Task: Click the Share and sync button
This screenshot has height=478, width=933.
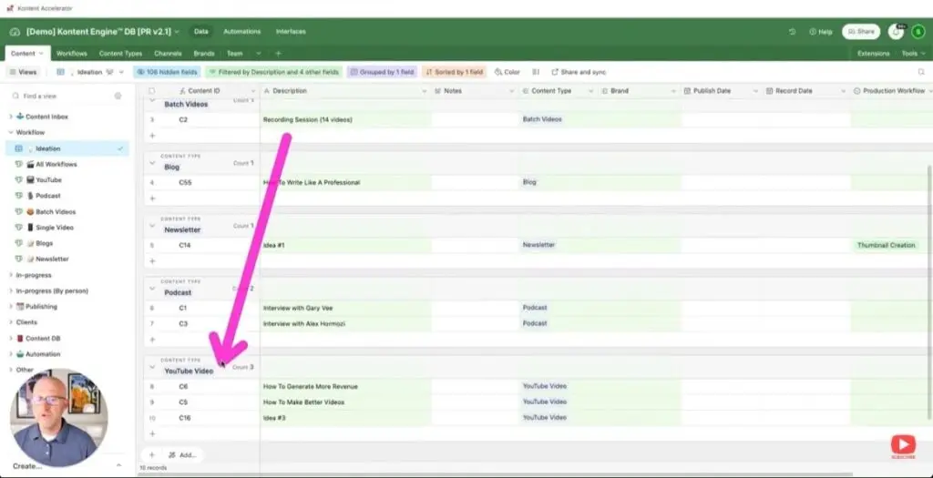Action: pyautogui.click(x=579, y=72)
